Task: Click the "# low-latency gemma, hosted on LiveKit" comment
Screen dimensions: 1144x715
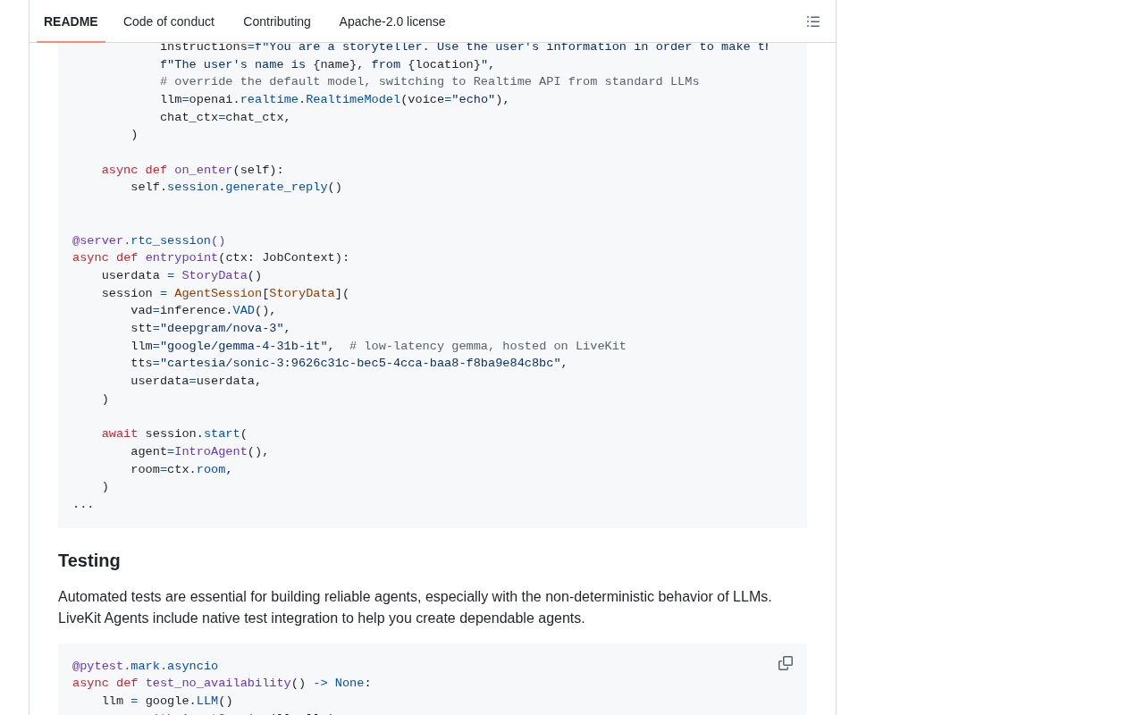Action: 488,346
